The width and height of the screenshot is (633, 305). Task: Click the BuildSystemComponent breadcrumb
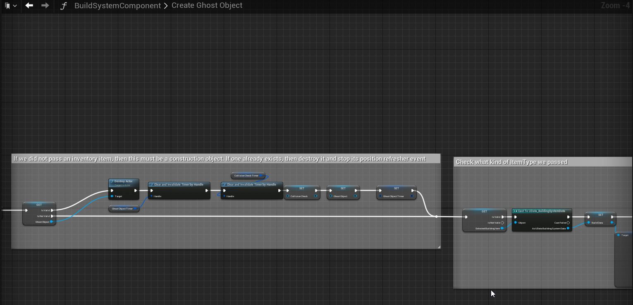[x=117, y=6]
